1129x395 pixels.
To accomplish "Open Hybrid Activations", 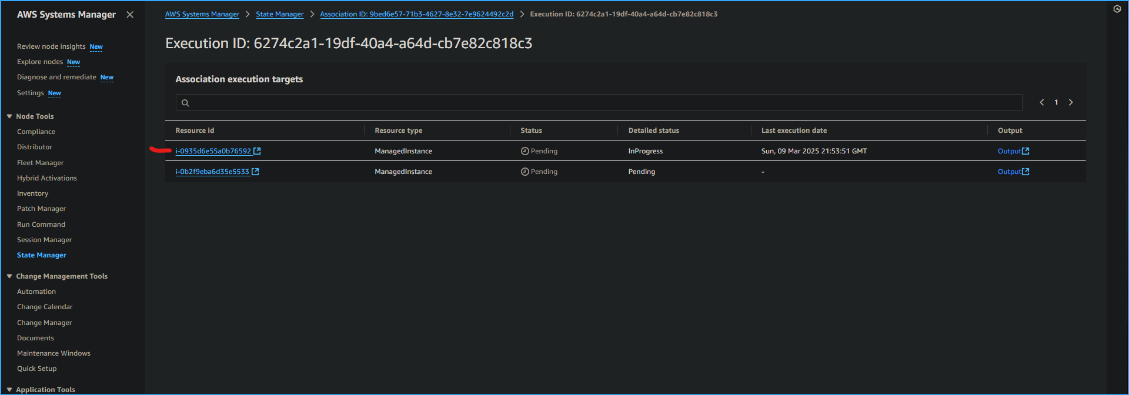I will [x=47, y=178].
